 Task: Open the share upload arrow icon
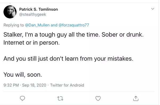point(136,98)
